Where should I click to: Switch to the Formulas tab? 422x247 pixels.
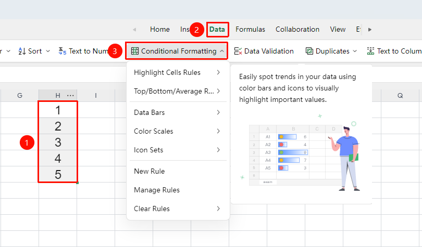[250, 29]
